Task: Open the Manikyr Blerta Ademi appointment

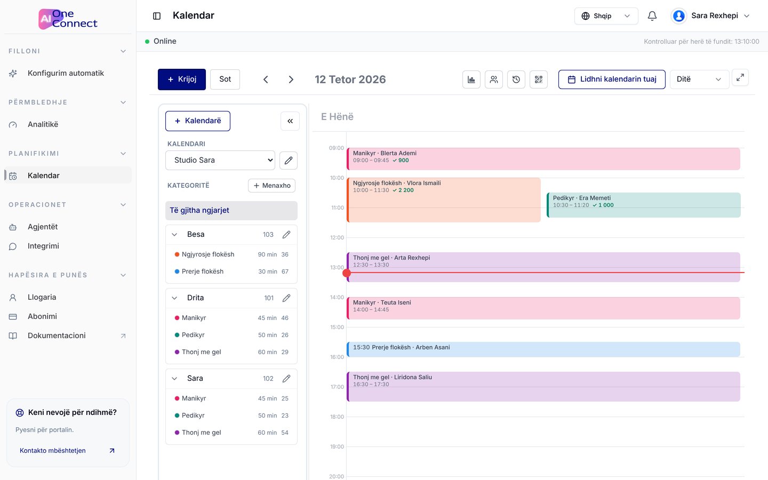Action: [543, 159]
